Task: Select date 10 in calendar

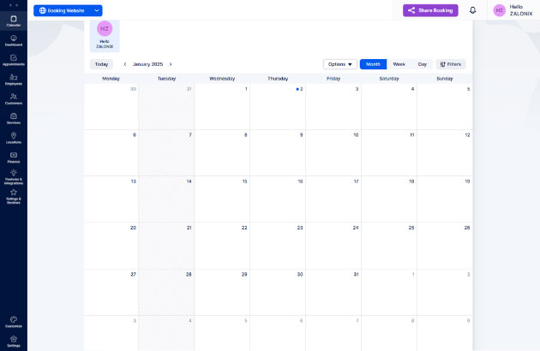Action: (x=333, y=152)
